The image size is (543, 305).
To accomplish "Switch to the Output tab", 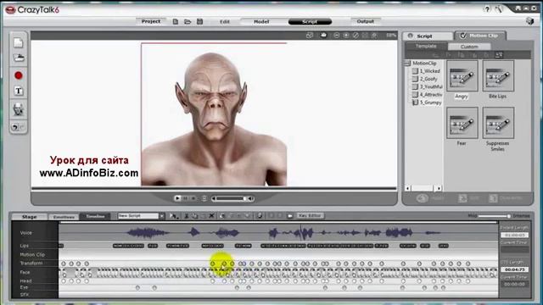I will click(366, 21).
